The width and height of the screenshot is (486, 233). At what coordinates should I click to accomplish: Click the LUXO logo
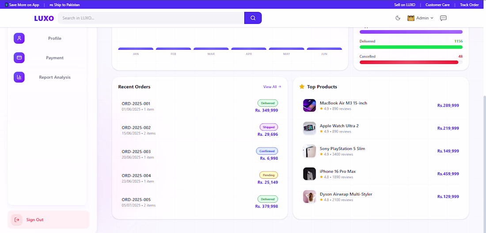(44, 18)
